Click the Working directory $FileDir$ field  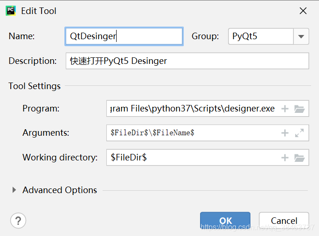(x=193, y=158)
